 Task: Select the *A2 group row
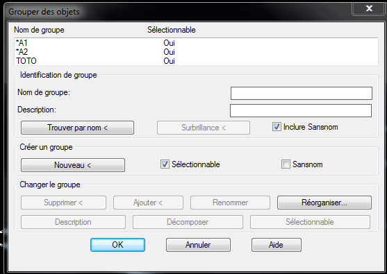coord(196,52)
